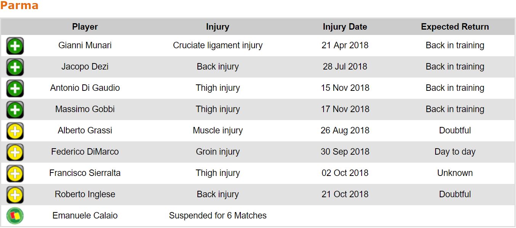Viewport: 516px width, 228px height.
Task: Click the Expected Return column header
Action: coord(455,27)
